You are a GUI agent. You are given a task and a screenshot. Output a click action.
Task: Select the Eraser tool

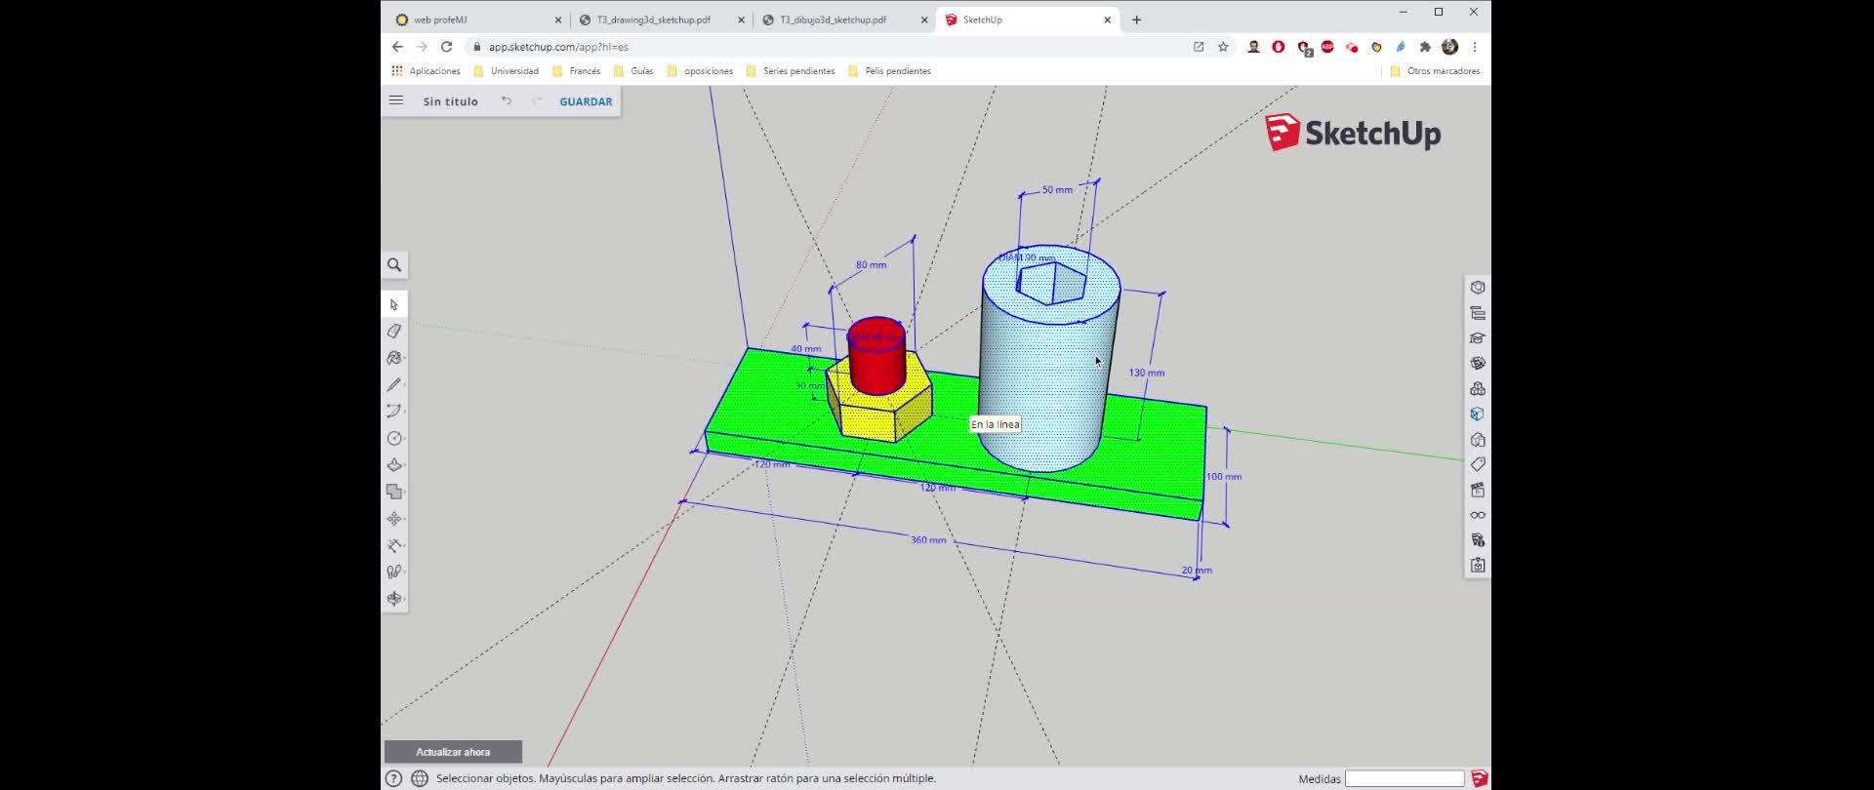pos(394,332)
